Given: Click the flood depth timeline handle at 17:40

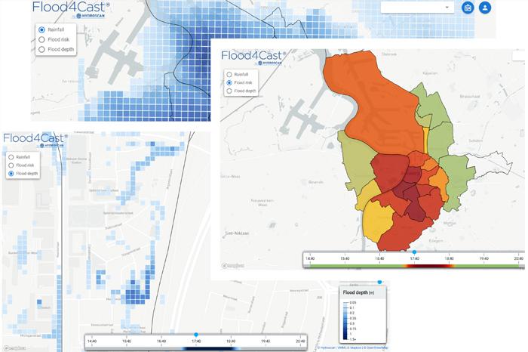Looking at the screenshot, I should [196, 335].
